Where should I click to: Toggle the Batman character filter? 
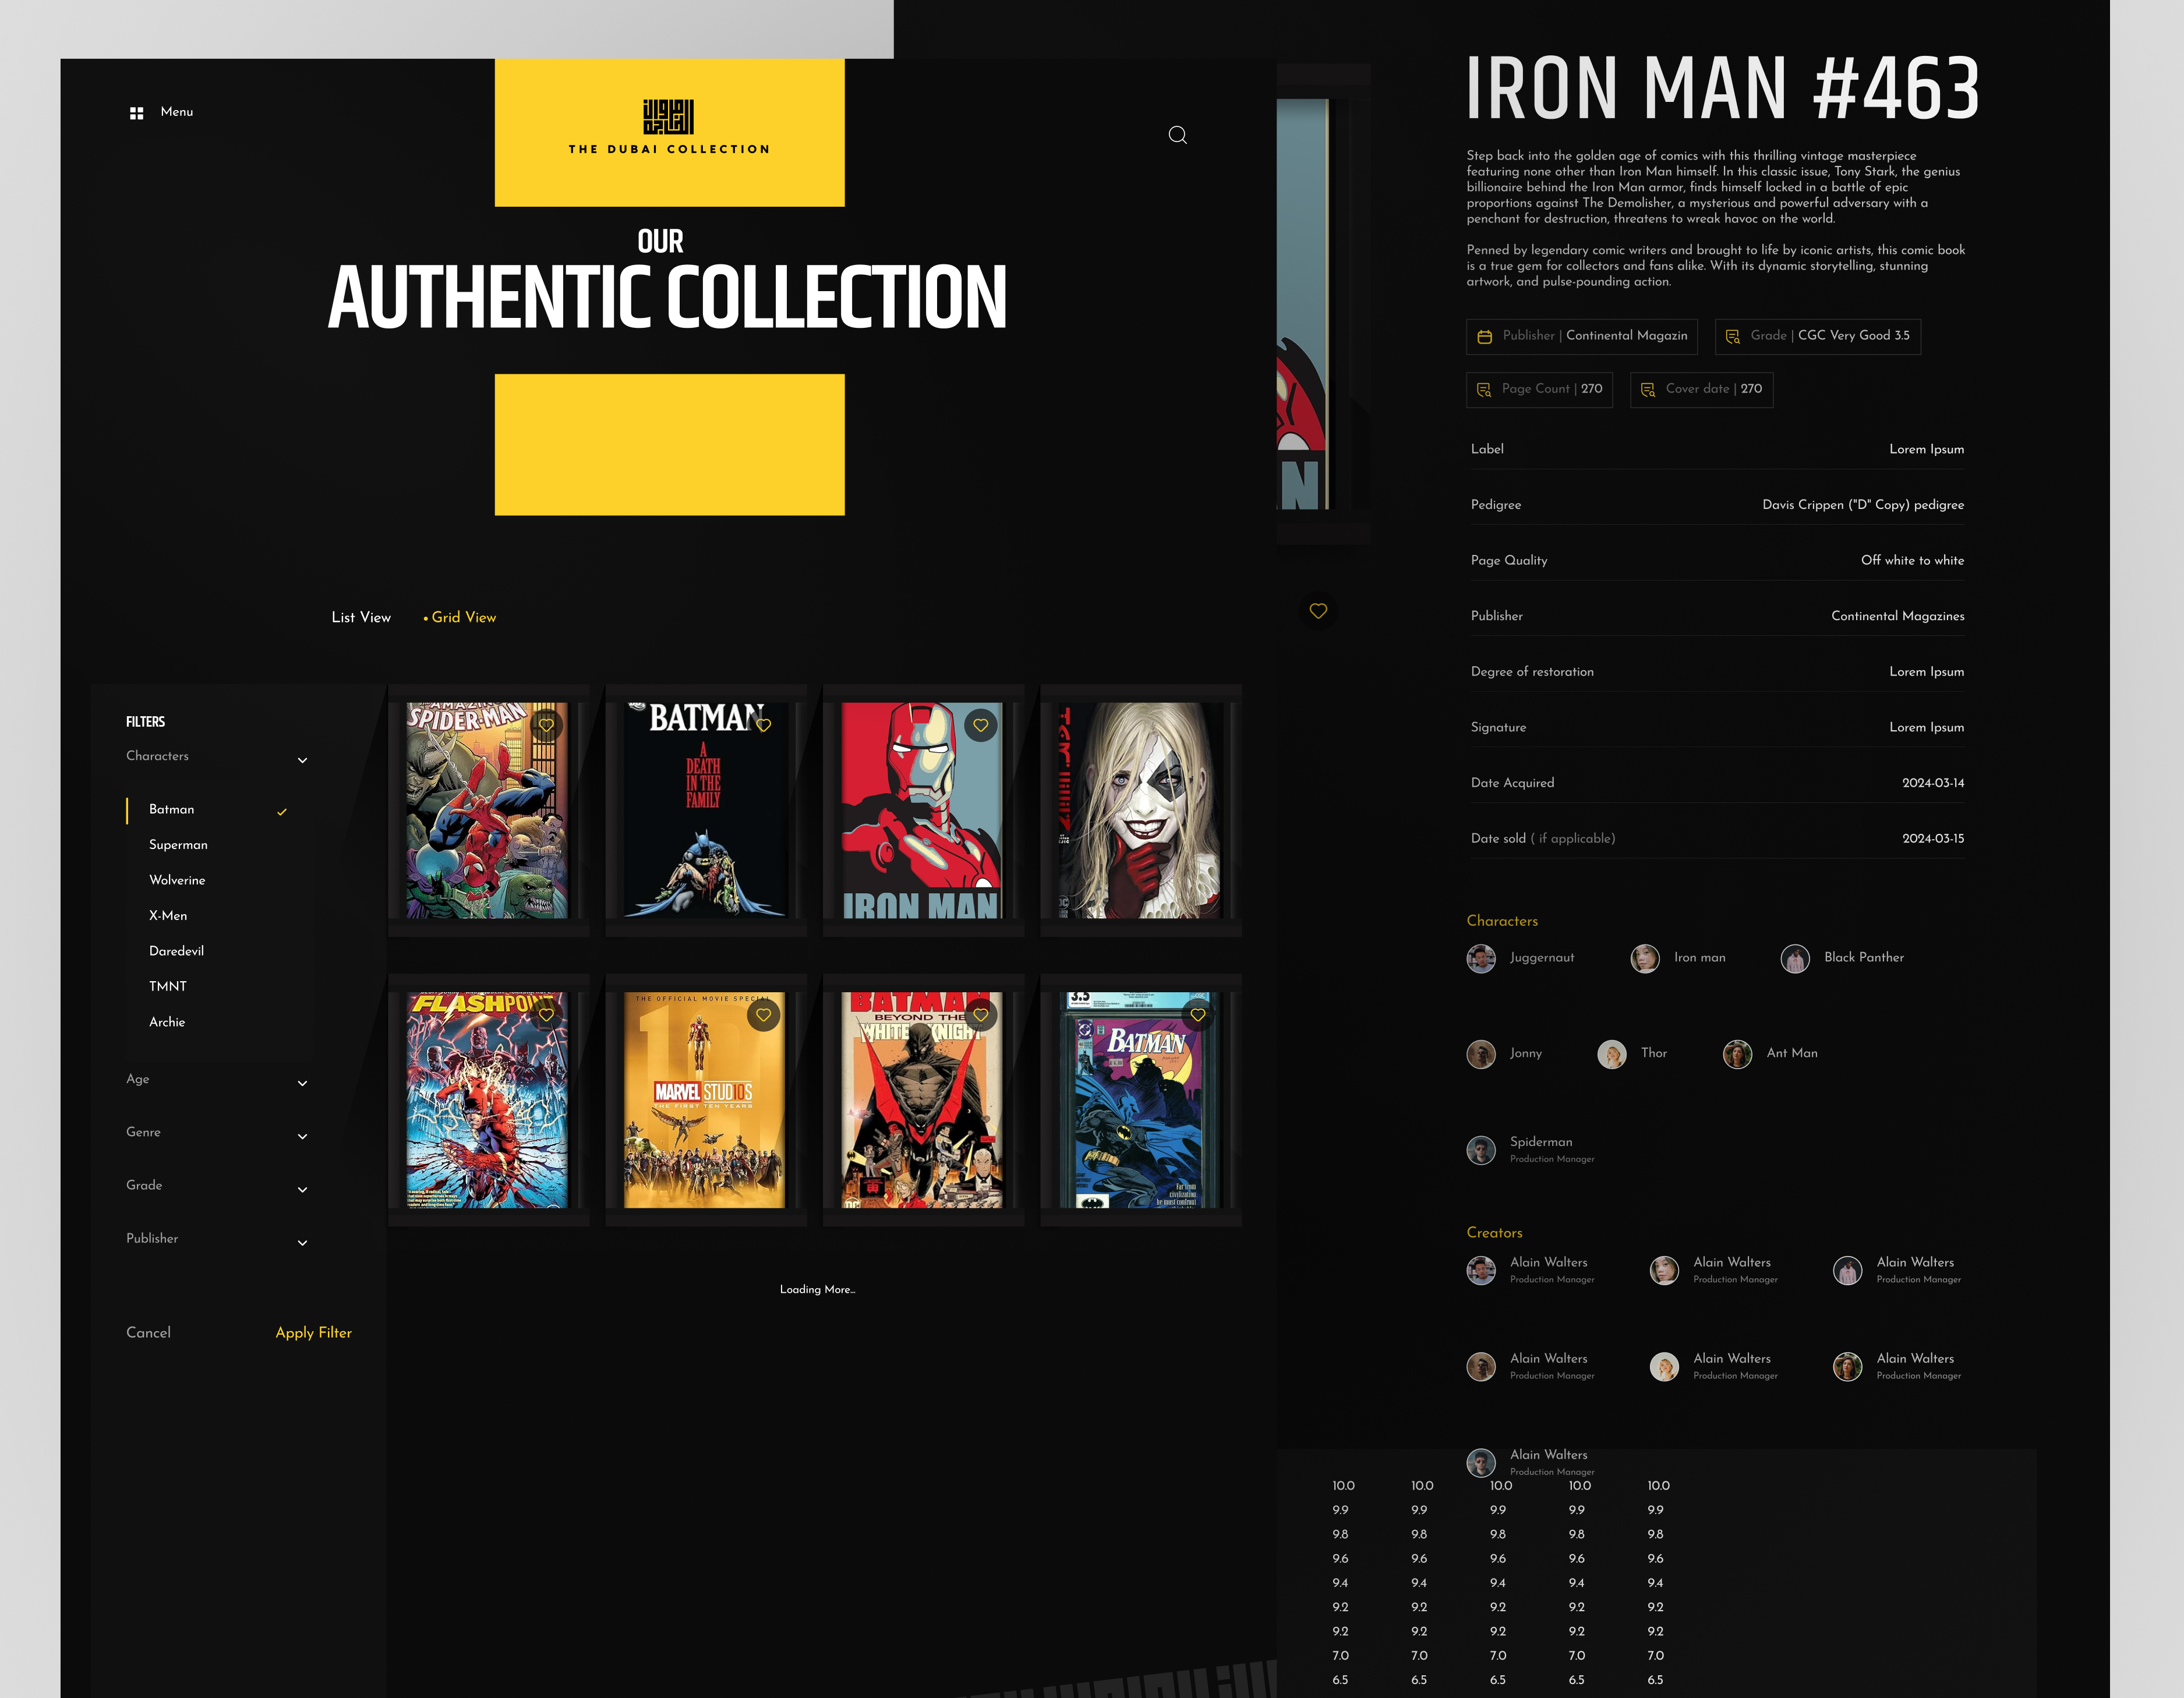tap(172, 809)
